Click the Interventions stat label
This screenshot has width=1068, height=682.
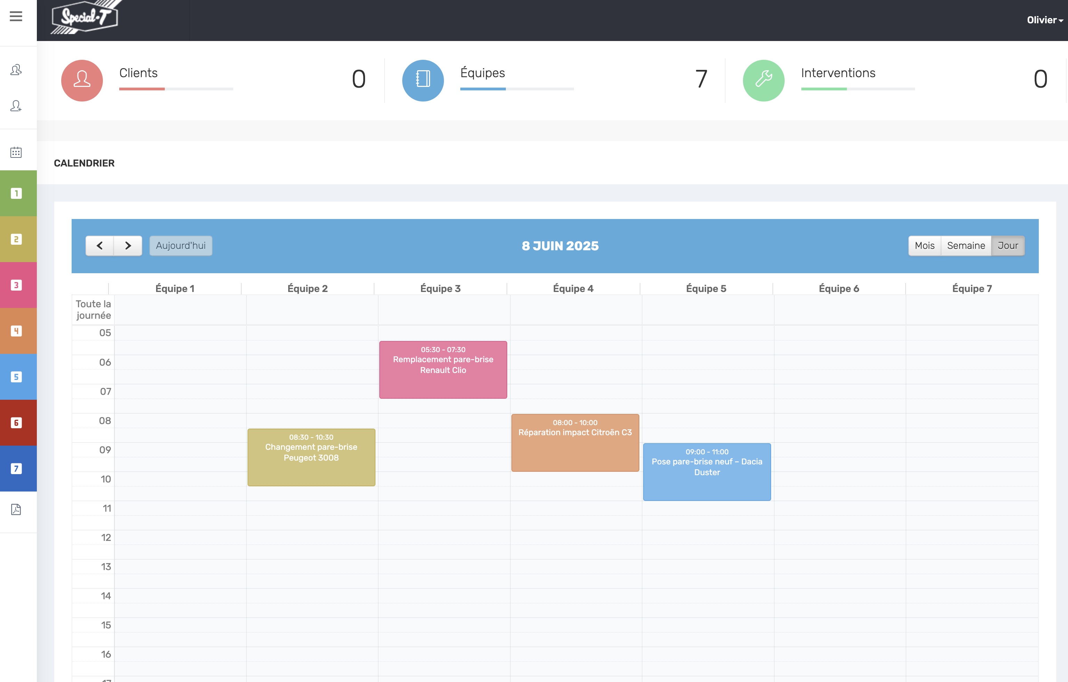pyautogui.click(x=838, y=73)
